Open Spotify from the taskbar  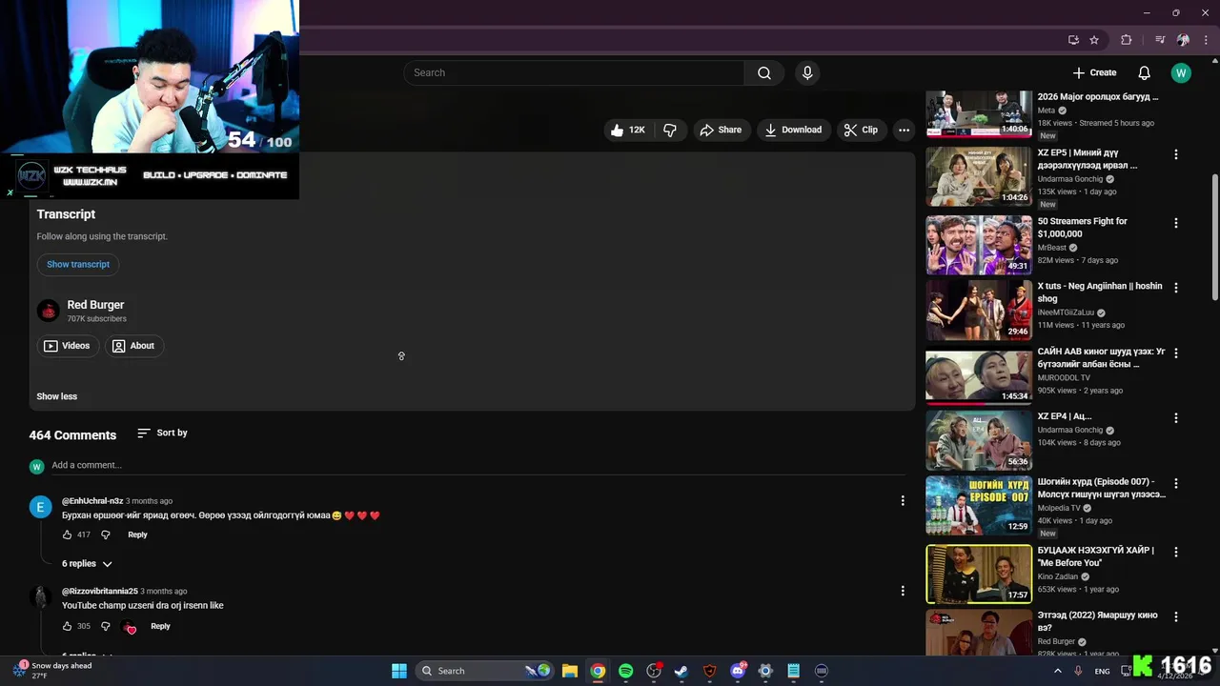coord(625,671)
